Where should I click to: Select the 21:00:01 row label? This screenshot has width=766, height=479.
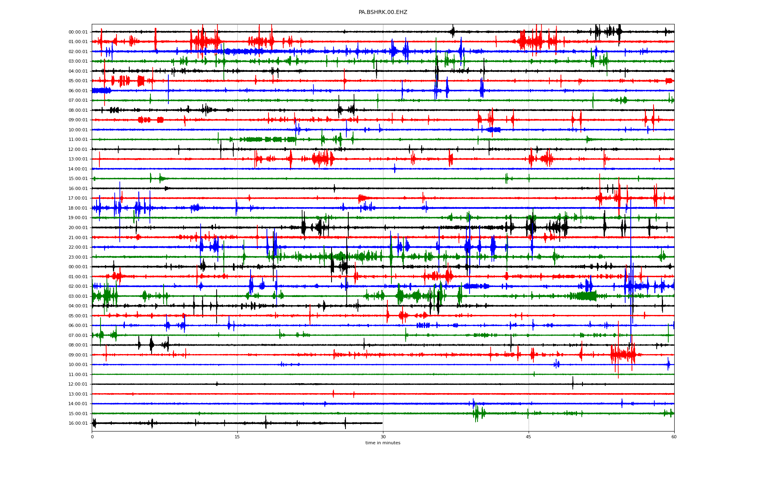(78, 238)
